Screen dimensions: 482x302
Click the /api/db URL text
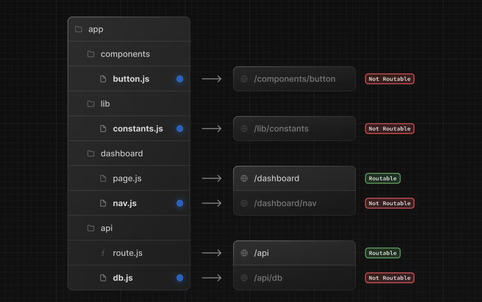tap(268, 278)
